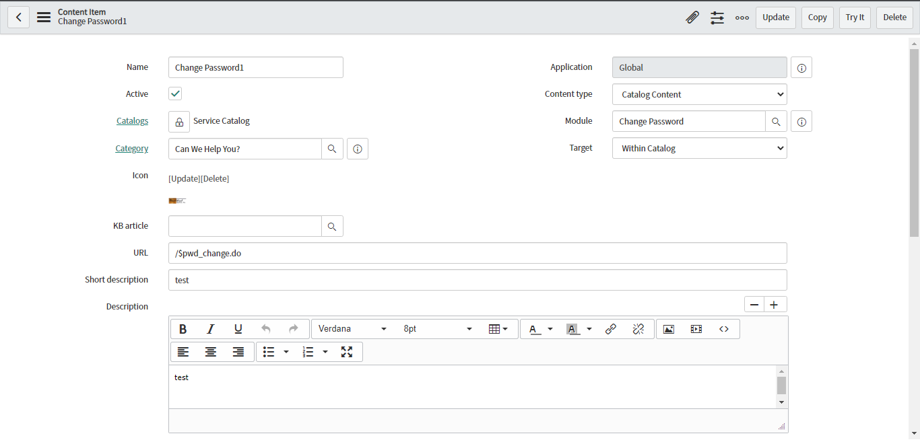Open source code view icon
920x442 pixels.
click(724, 329)
